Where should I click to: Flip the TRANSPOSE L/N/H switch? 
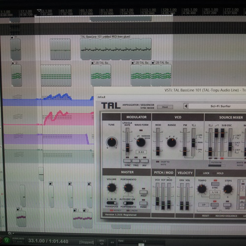(112, 203)
